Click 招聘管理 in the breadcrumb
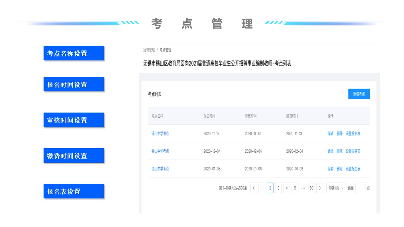 [149, 50]
